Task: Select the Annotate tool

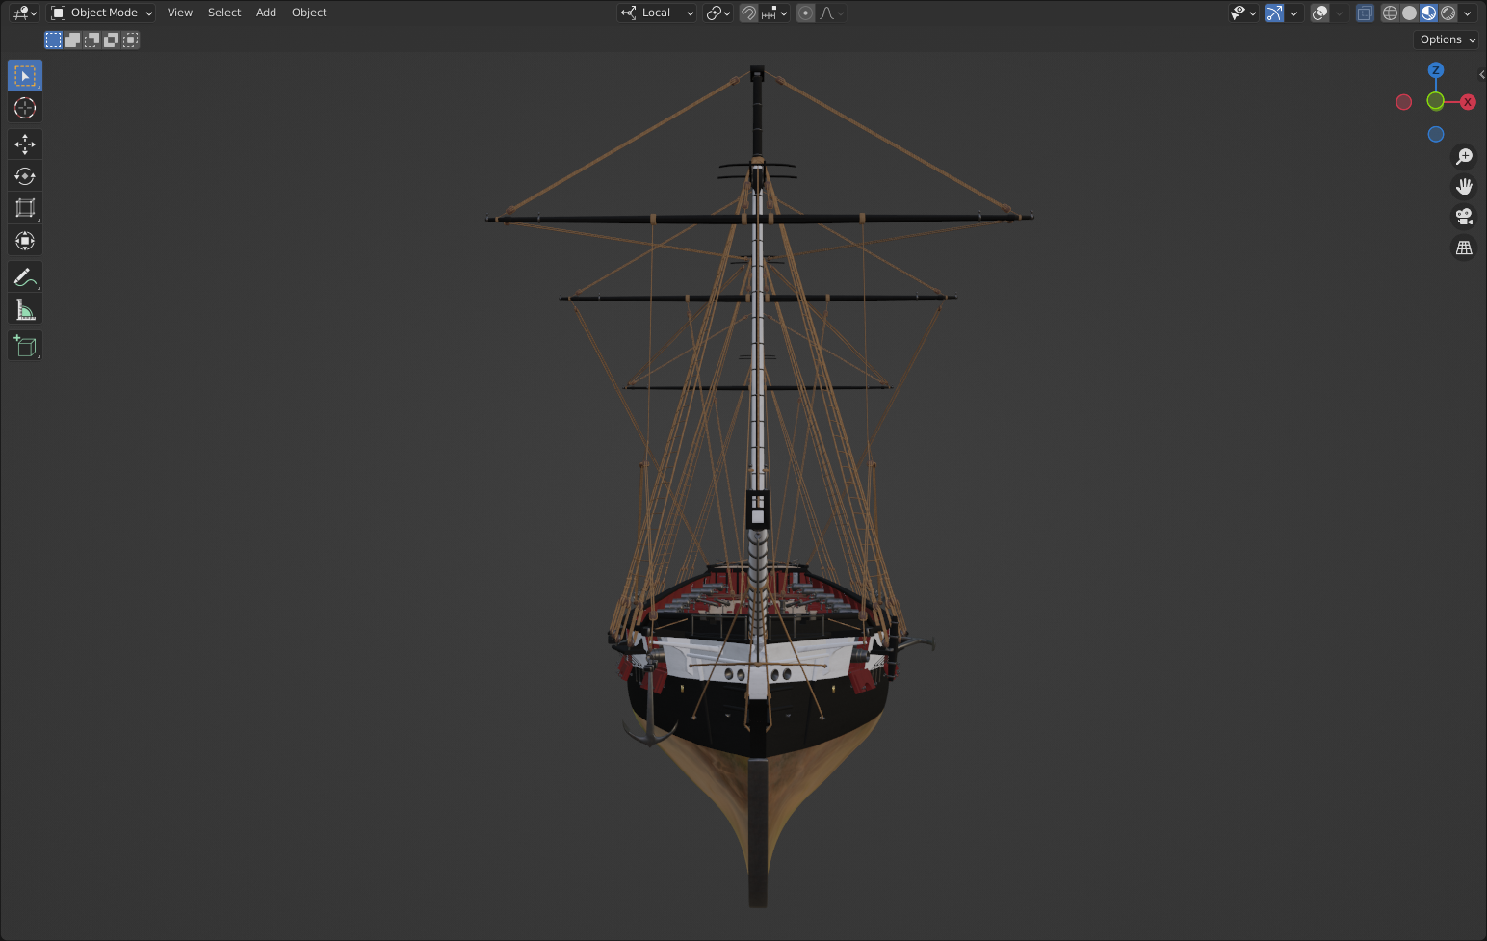Action: [25, 277]
